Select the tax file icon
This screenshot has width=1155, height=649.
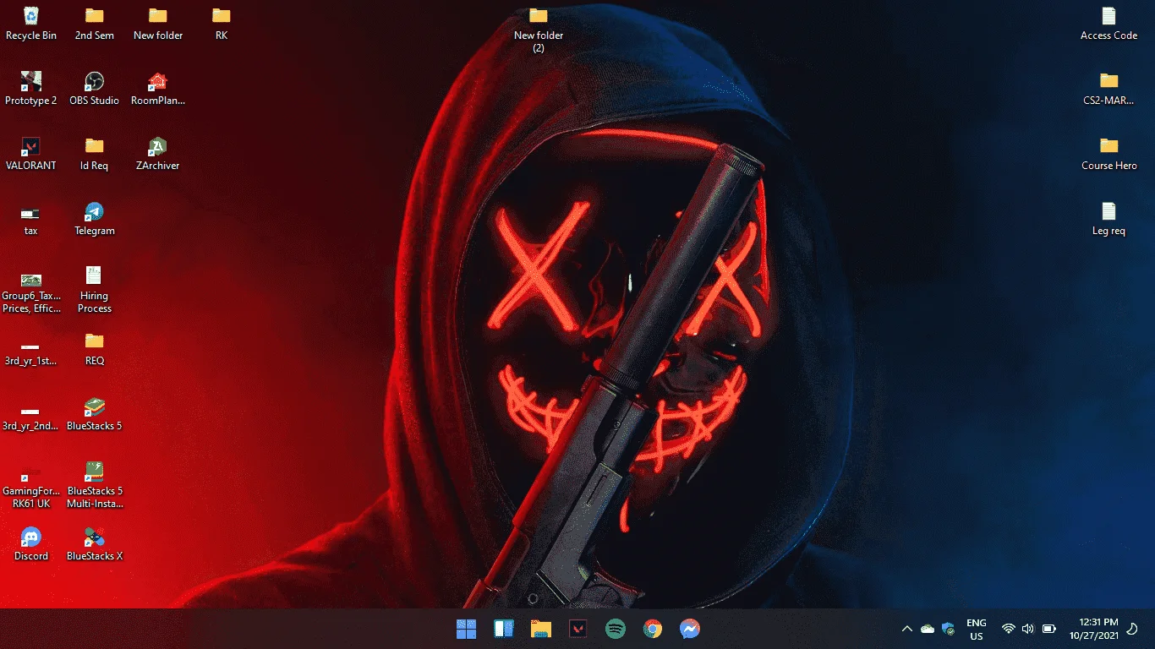pos(31,220)
